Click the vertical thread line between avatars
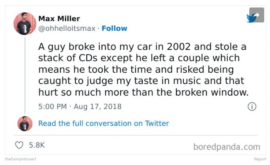This screenshot has width=270, height=165. click(25, 76)
